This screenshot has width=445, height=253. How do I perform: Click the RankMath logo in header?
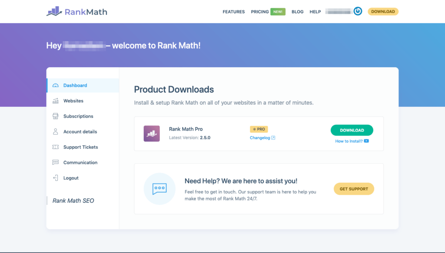coord(77,12)
